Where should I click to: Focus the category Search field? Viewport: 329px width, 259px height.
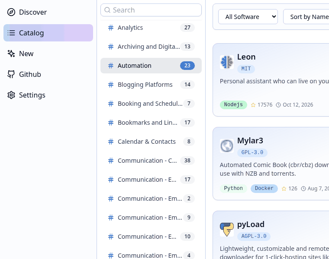click(151, 10)
